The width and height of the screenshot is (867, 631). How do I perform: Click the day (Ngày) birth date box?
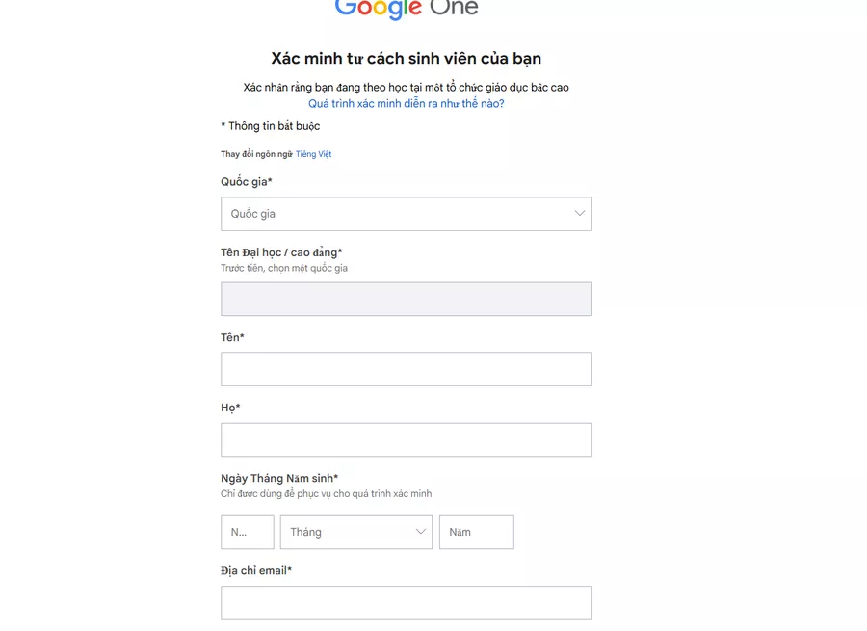pos(247,532)
